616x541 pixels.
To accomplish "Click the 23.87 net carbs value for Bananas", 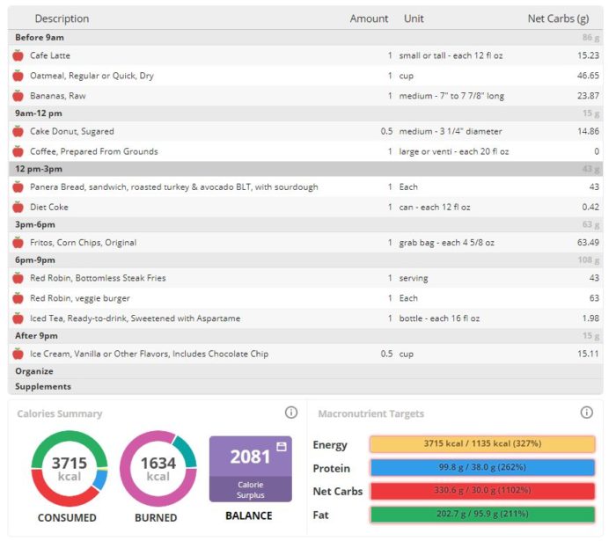I will 588,95.
